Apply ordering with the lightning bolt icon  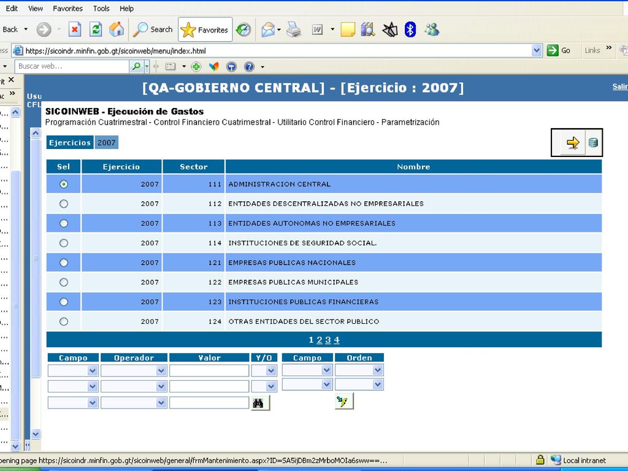[x=344, y=401]
